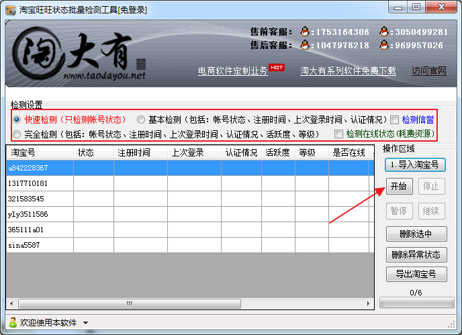Select the row a842228367
Image resolution: width=462 pixels, height=335 pixels.
coord(190,168)
